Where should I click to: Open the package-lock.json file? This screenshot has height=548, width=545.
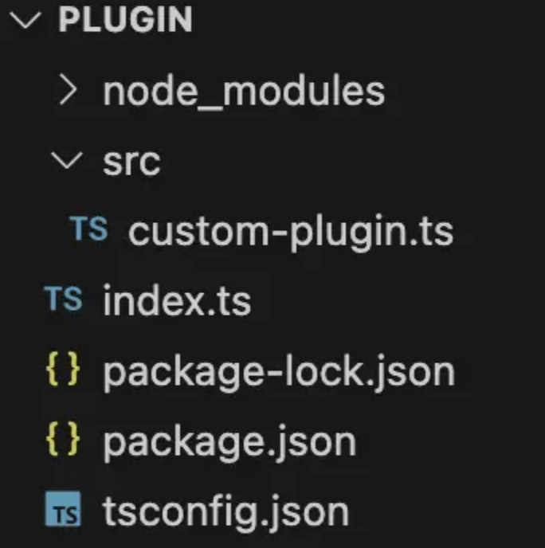(x=279, y=373)
